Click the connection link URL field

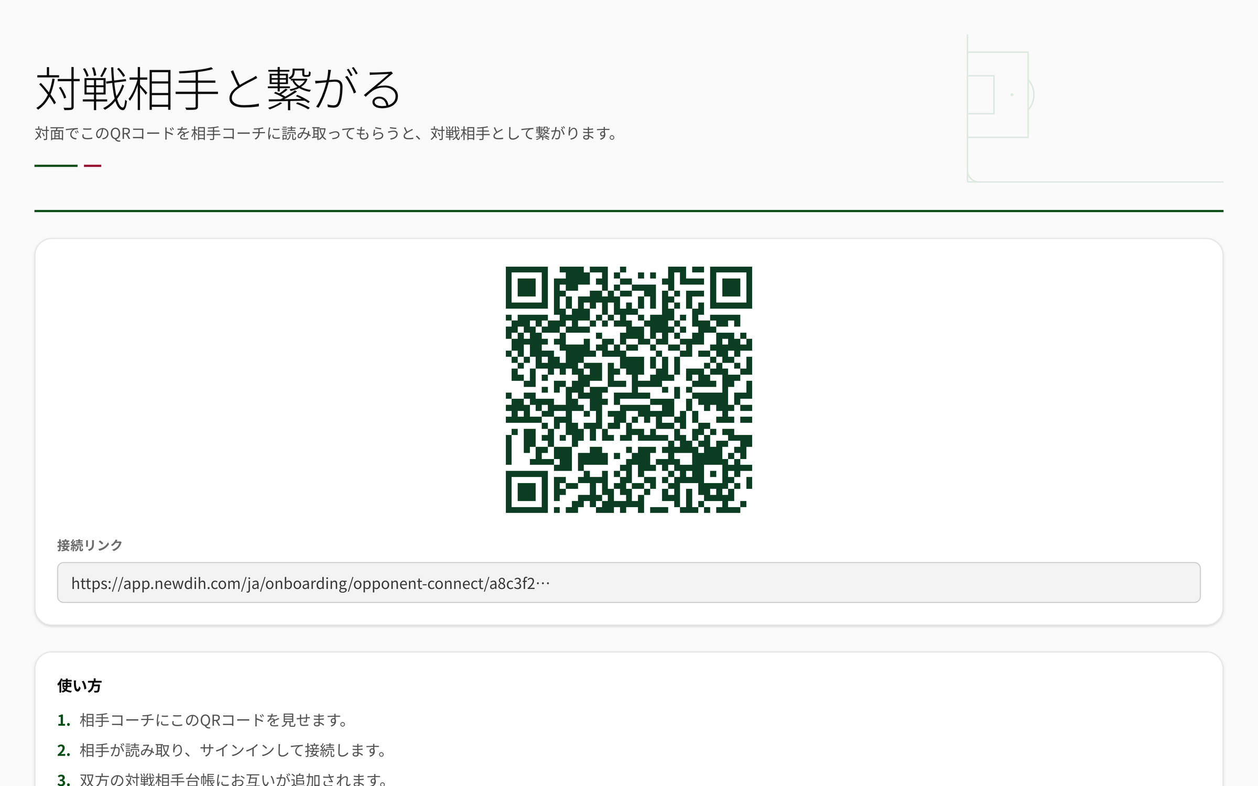628,583
